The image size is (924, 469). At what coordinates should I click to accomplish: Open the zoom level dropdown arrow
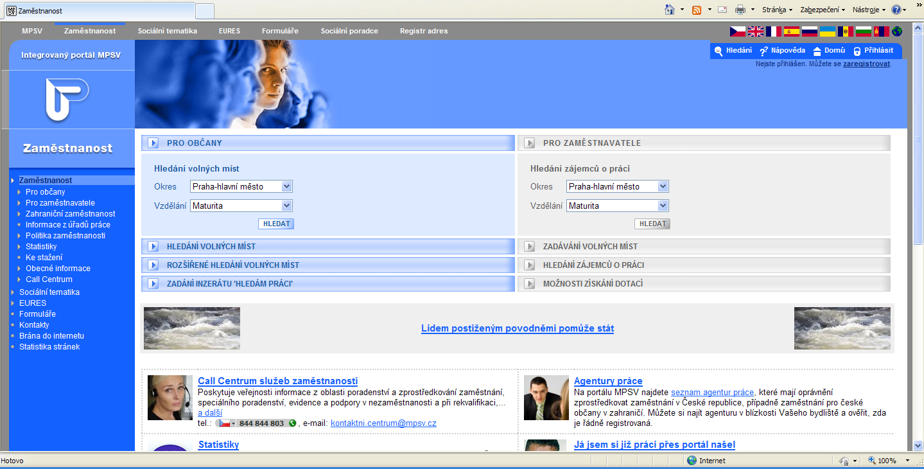coord(907,461)
